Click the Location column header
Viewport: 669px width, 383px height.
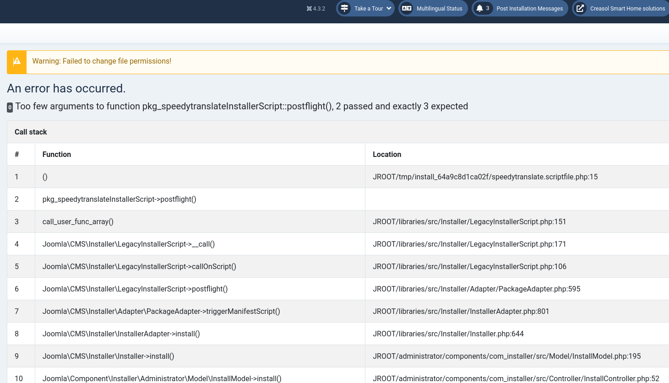(387, 155)
